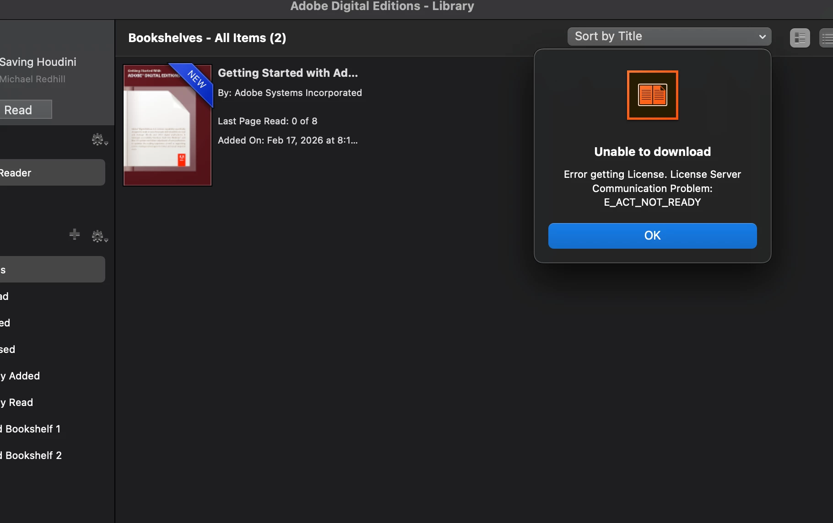The image size is (833, 523).
Task: Open the Sort by Title dropdown
Action: pyautogui.click(x=669, y=37)
